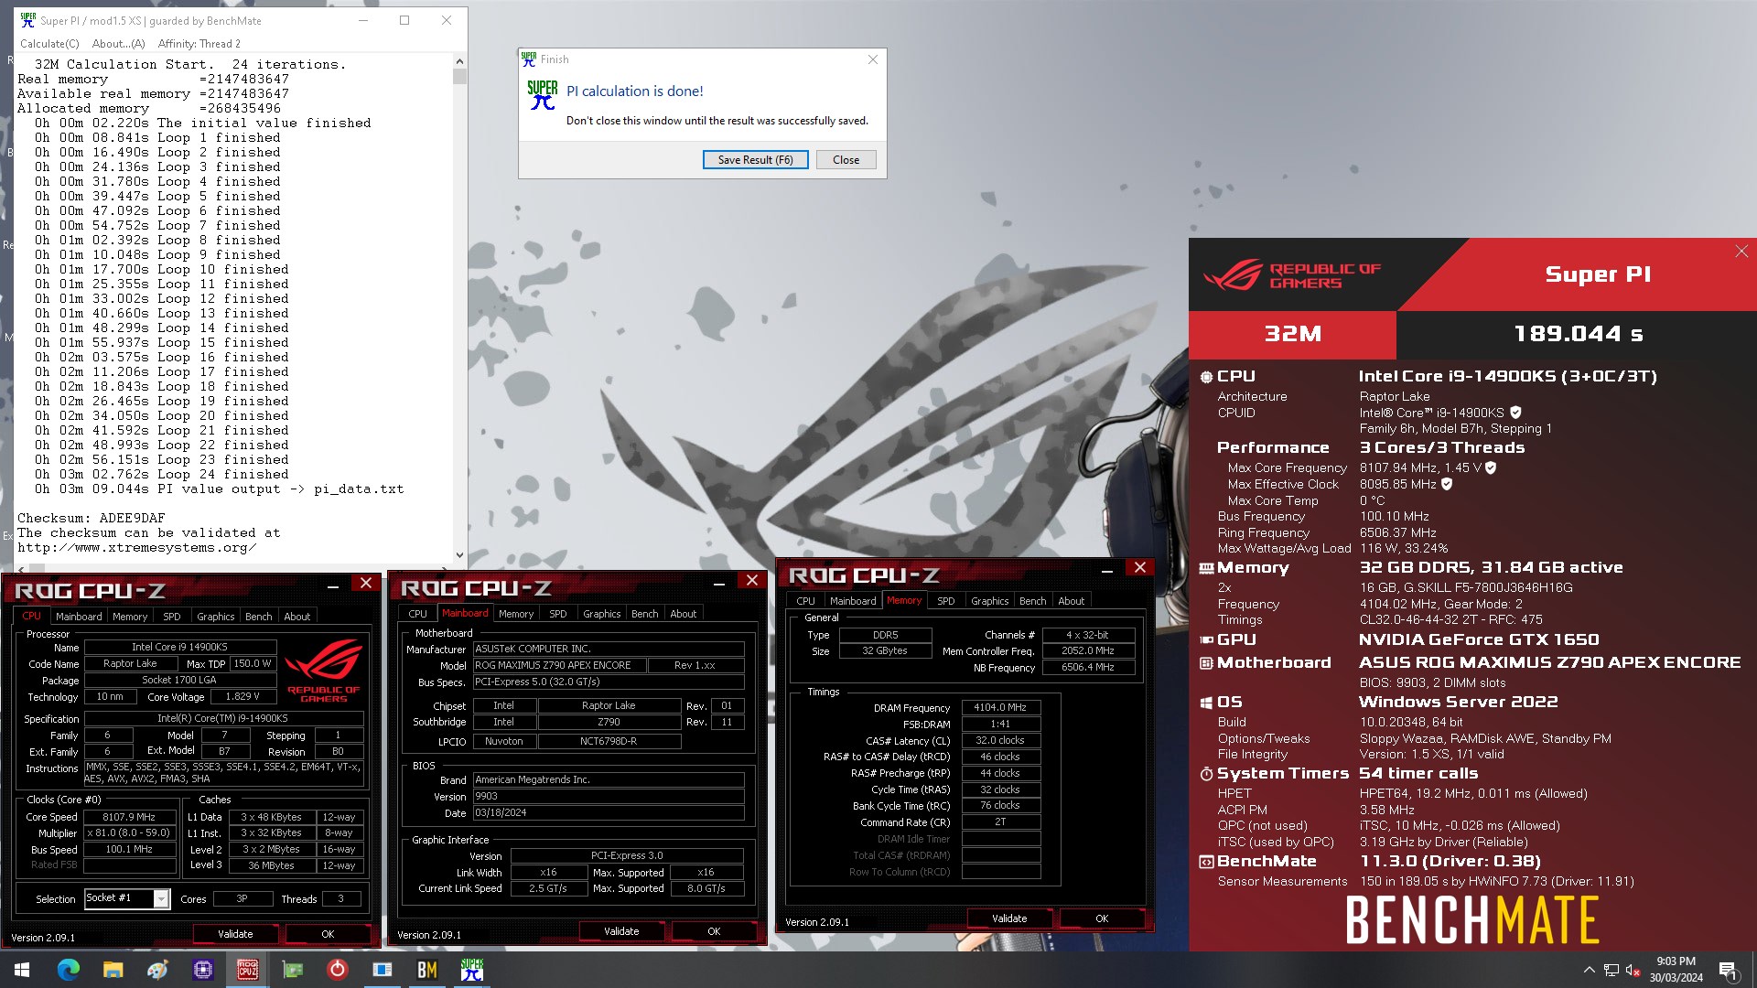Viewport: 1757px width, 988px height.
Task: Open the blue window taskbar app
Action: point(382,970)
